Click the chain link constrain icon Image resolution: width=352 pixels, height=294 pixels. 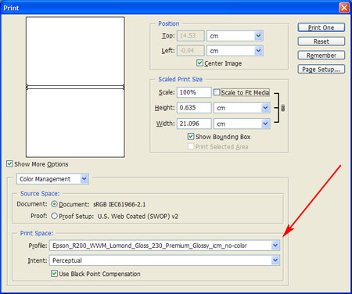click(283, 108)
